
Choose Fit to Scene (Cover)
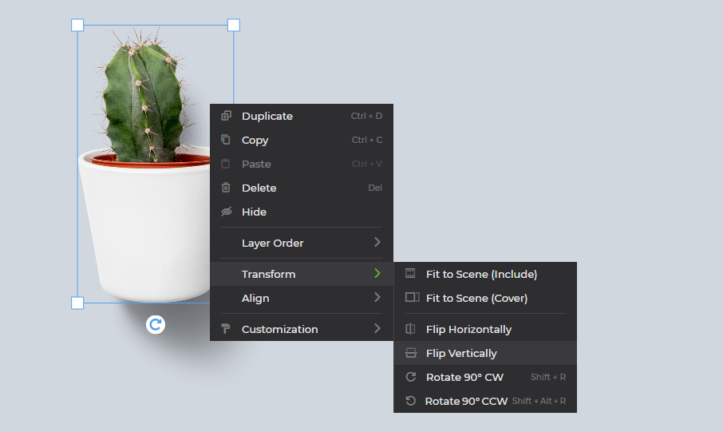[485, 298]
